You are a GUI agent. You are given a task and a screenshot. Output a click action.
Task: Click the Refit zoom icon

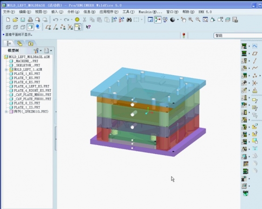point(205,20)
